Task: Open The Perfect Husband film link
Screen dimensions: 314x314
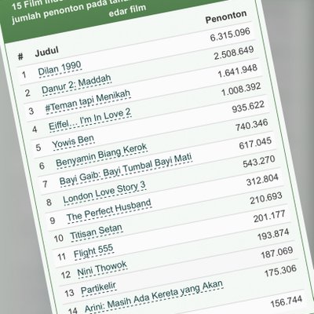Action: point(109,210)
